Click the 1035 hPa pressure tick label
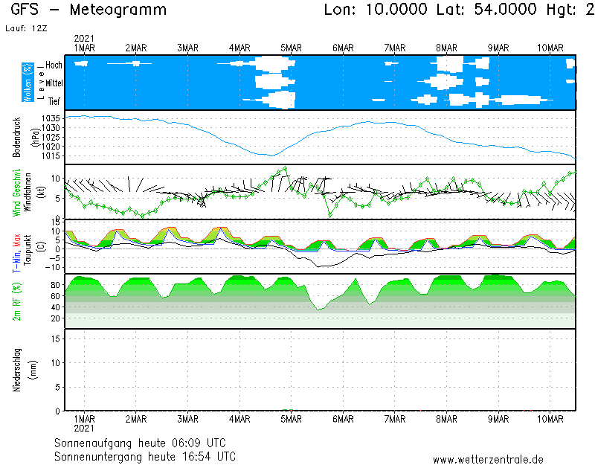Image resolution: width=595 pixels, height=465 pixels. click(x=51, y=119)
